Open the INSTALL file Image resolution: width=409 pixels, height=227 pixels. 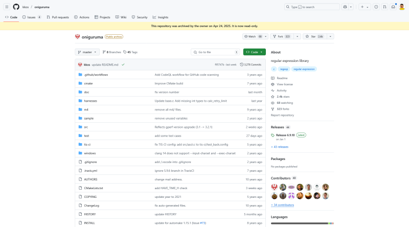tap(89, 223)
